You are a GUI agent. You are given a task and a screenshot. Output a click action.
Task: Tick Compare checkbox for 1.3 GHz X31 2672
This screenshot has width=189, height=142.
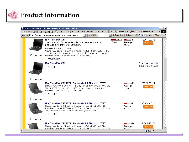tap(31, 119)
